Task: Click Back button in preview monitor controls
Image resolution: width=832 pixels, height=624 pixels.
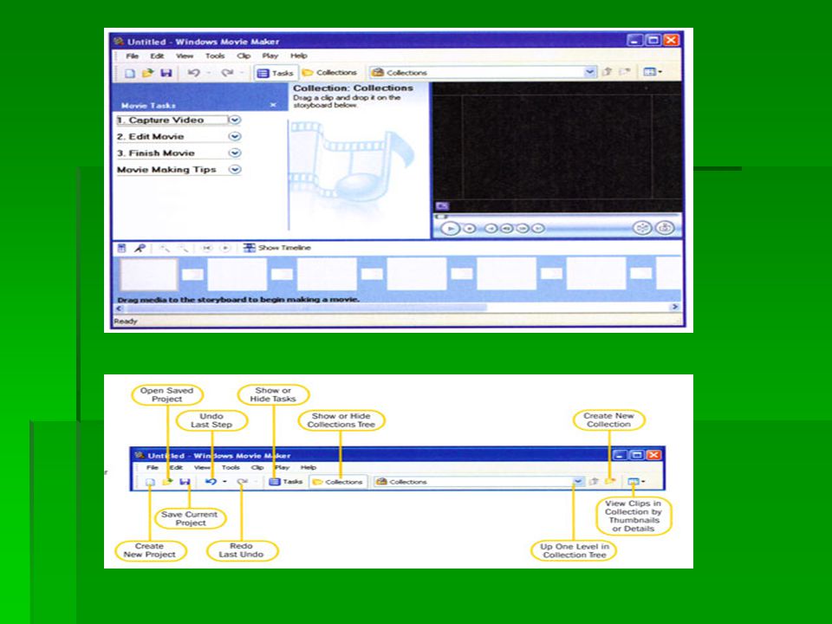Action: [x=491, y=228]
